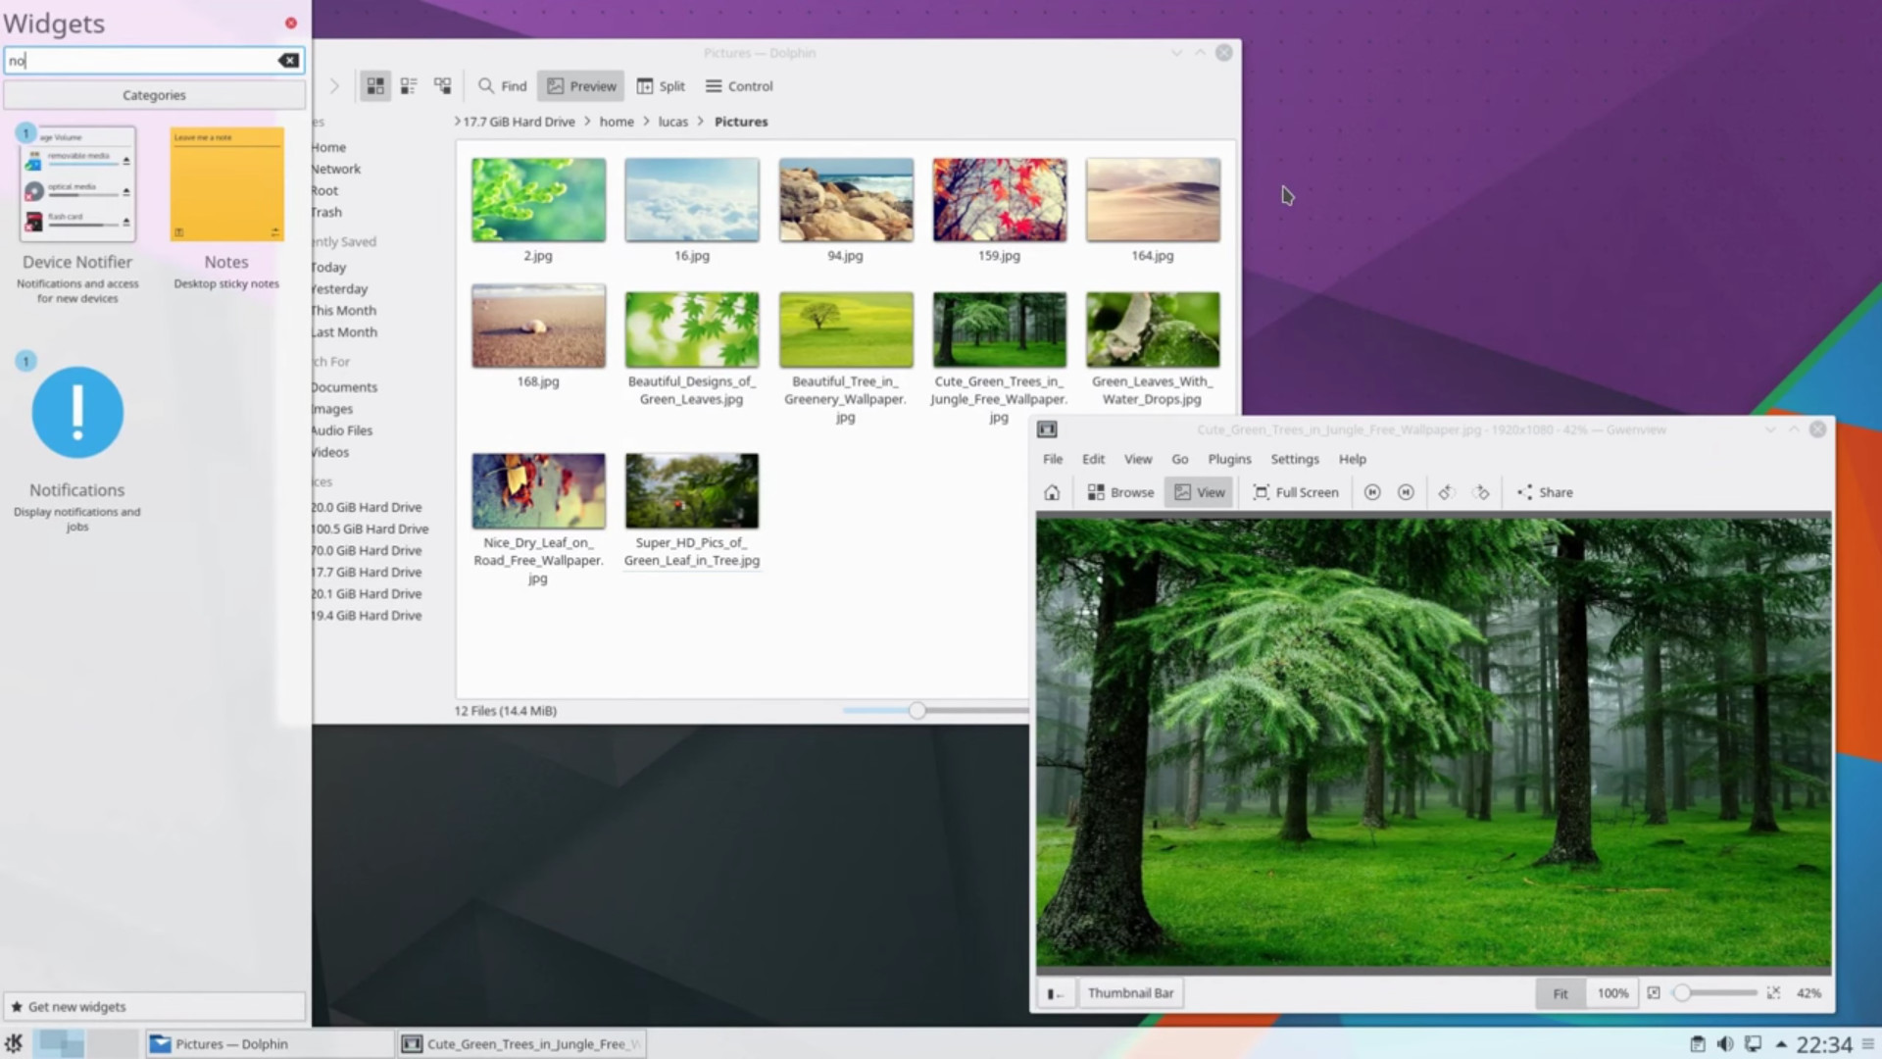The width and height of the screenshot is (1882, 1059).
Task: Click Share in Gwenview toolbar
Action: point(1545,492)
